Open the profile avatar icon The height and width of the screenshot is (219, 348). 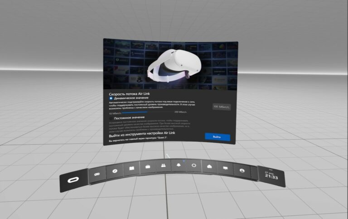(x=242, y=170)
